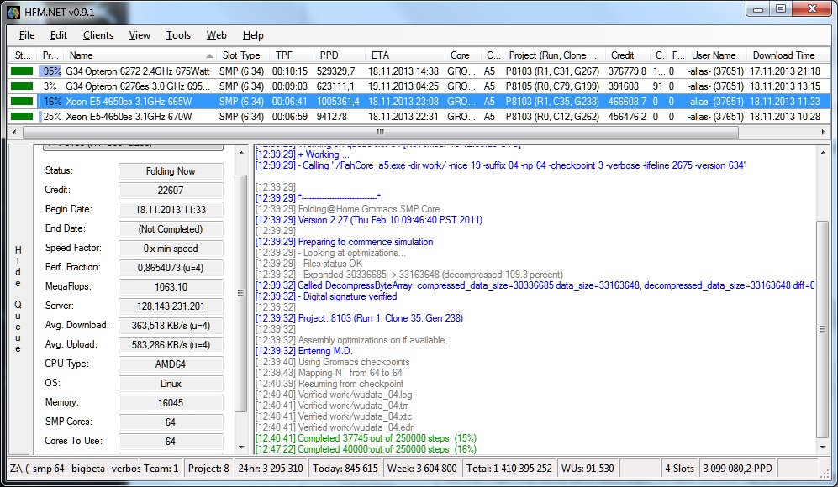Screen dimensions: 838x487
Task: Click log panel scrollbar up arrow
Action: pos(823,154)
